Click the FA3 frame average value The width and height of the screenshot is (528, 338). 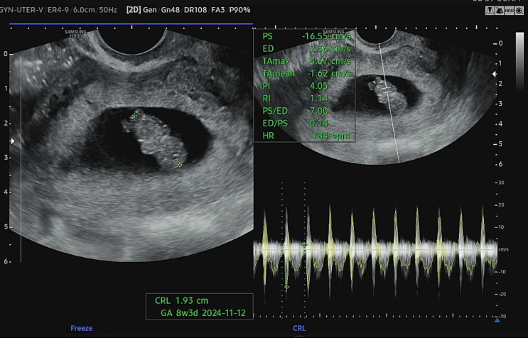[218, 10]
